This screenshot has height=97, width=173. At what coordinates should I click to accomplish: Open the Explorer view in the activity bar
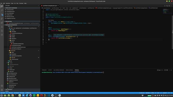point(2,6)
